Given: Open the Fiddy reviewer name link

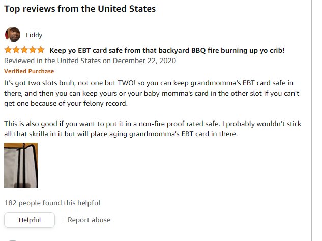Looking at the screenshot, I should 34,35.
